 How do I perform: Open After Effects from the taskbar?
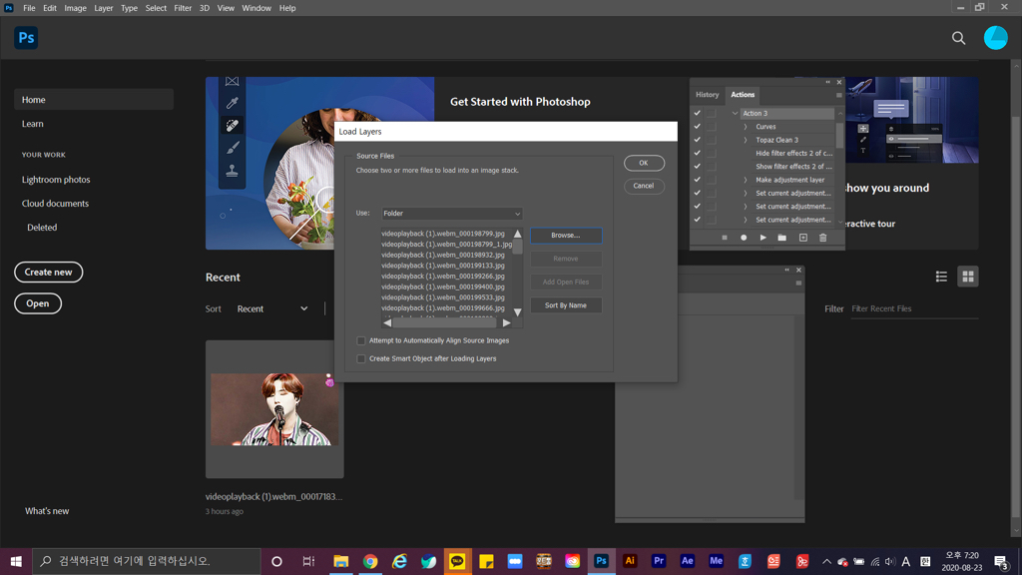pos(687,561)
